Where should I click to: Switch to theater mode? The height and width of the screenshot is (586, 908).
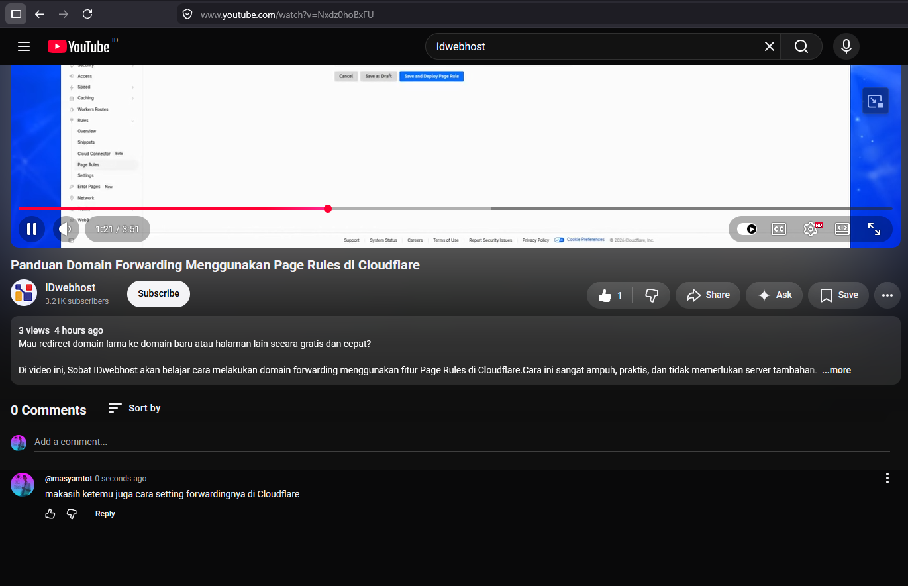(842, 229)
